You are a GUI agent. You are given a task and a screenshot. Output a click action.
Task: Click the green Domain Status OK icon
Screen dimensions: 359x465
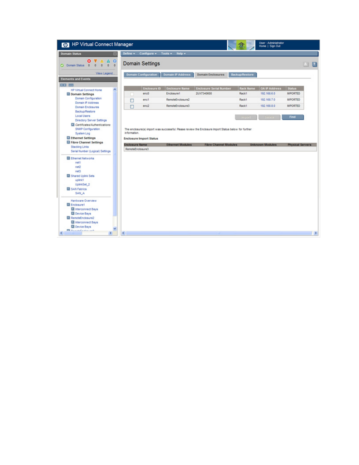(62, 66)
